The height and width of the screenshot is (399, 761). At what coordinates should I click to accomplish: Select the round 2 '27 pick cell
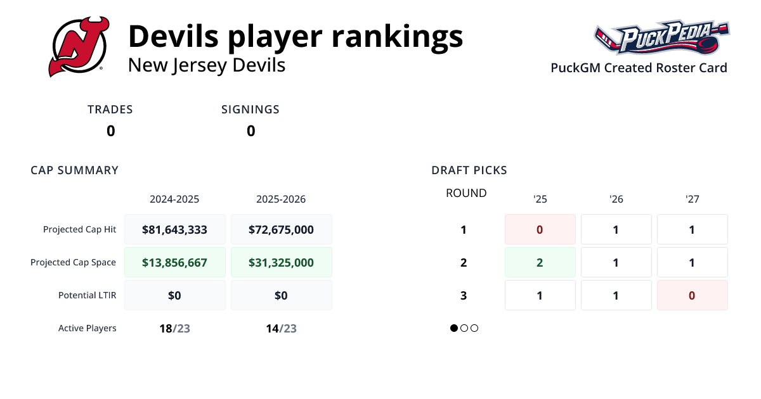[x=692, y=262]
